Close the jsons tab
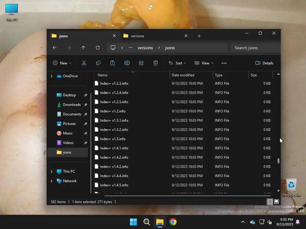 (x=114, y=36)
